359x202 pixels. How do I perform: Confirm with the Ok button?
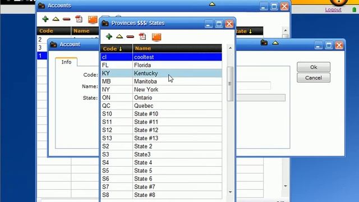(314, 67)
